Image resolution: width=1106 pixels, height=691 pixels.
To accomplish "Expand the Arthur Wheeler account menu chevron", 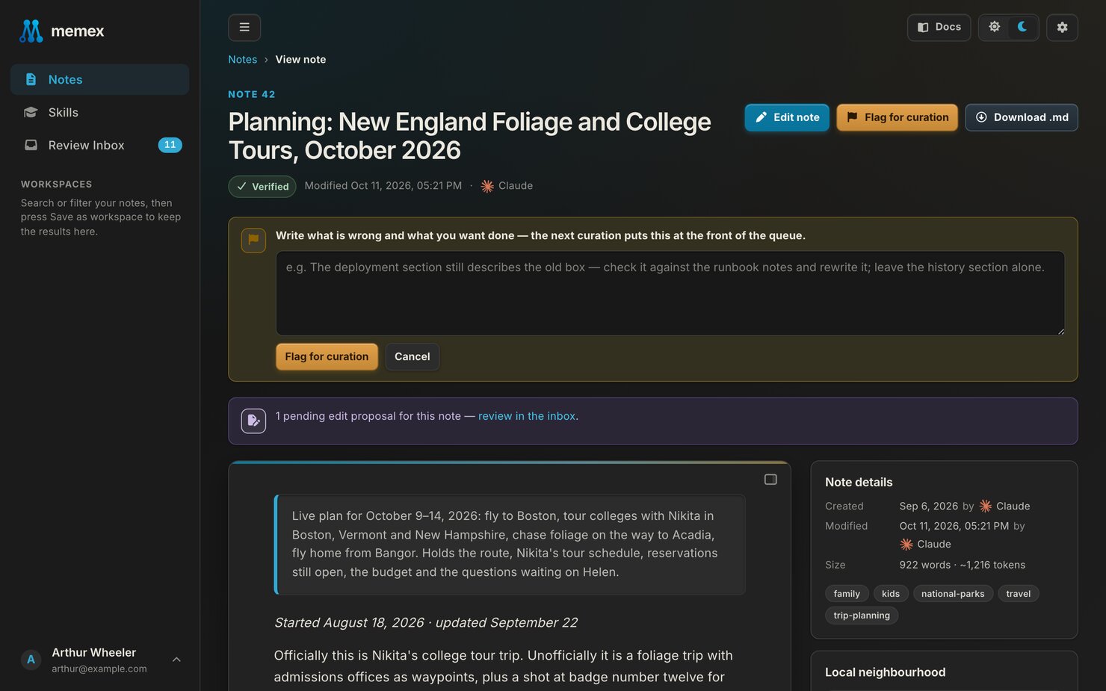I will [x=176, y=660].
